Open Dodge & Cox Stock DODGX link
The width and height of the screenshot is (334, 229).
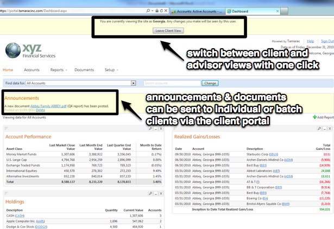click(x=41, y=227)
